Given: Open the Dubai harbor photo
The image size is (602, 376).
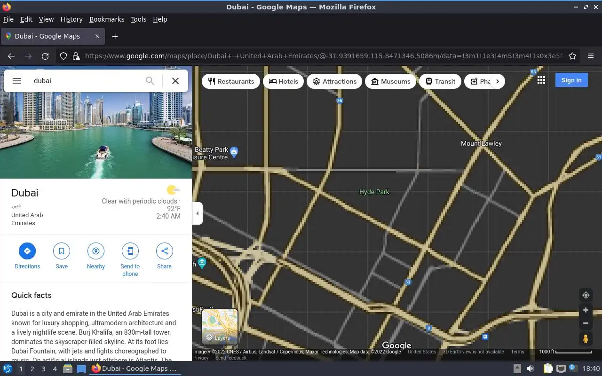Looking at the screenshot, I should pos(96,135).
